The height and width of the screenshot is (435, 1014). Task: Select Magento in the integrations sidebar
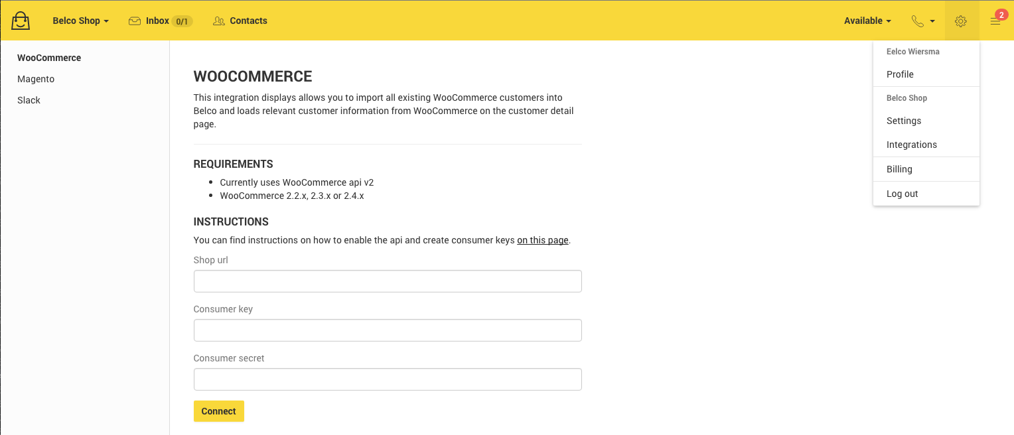point(36,79)
